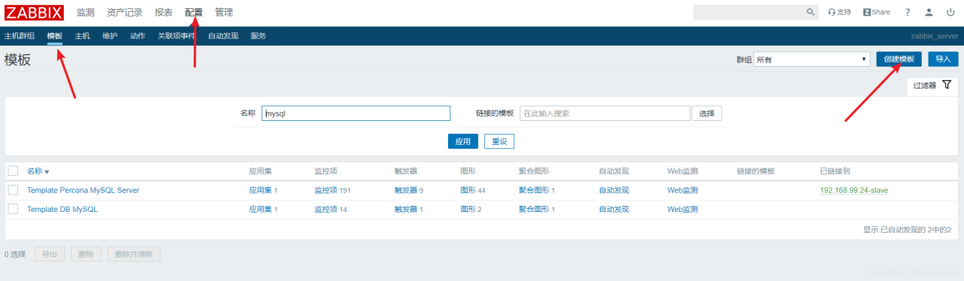The image size is (964, 281).
Task: Switch to the 自动发现 submenu
Action: pos(223,36)
